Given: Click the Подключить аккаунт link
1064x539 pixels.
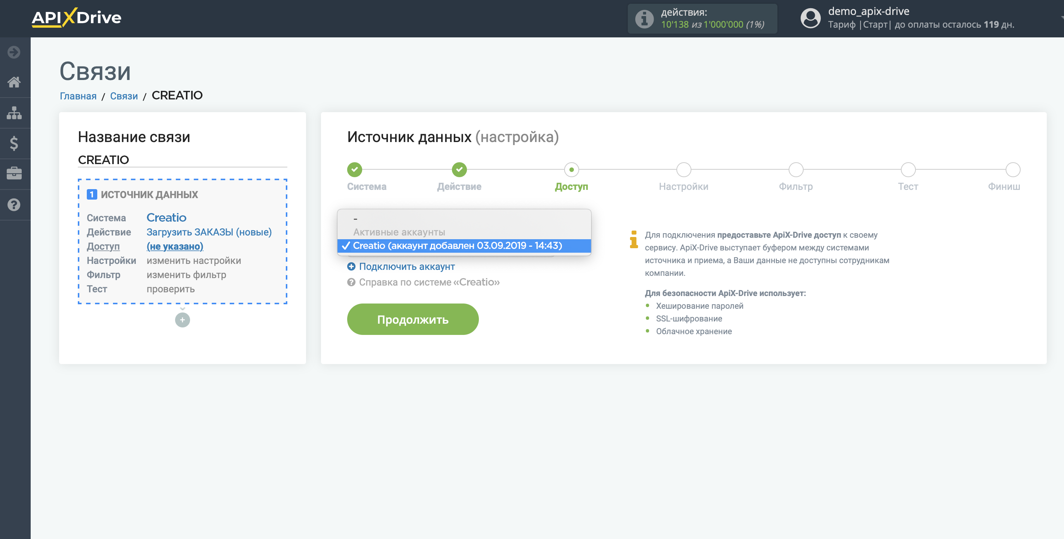Looking at the screenshot, I should click(x=407, y=267).
